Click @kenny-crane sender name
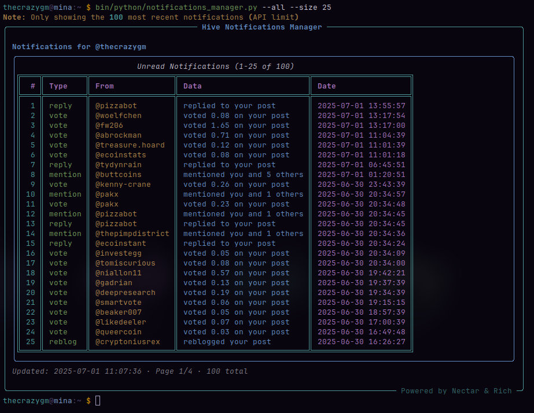Viewport: 534px width, 413px height. (123, 185)
